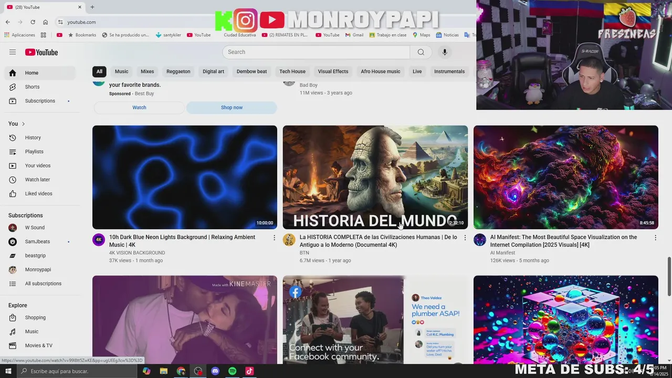Select the Reggaeton filter chip
The height and width of the screenshot is (378, 672).
(178, 71)
